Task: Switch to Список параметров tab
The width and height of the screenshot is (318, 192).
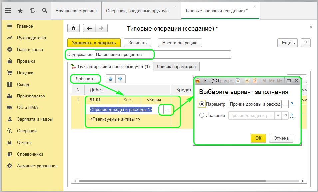Action: pos(176,66)
